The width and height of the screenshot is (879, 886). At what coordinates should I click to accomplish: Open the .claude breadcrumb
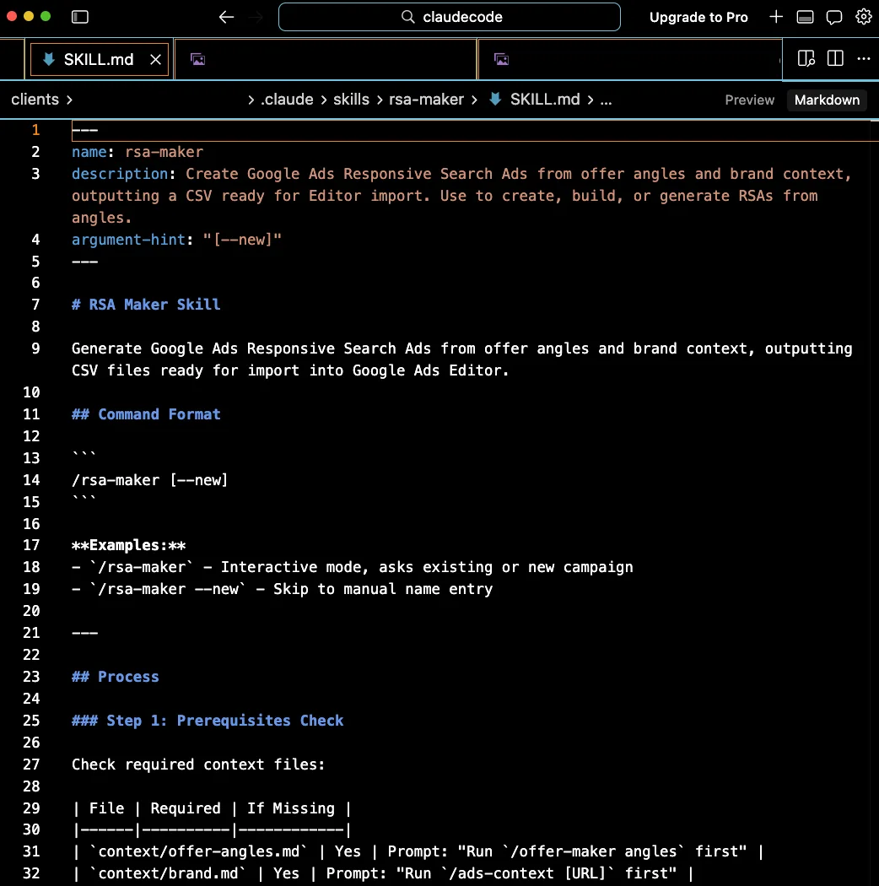click(287, 100)
